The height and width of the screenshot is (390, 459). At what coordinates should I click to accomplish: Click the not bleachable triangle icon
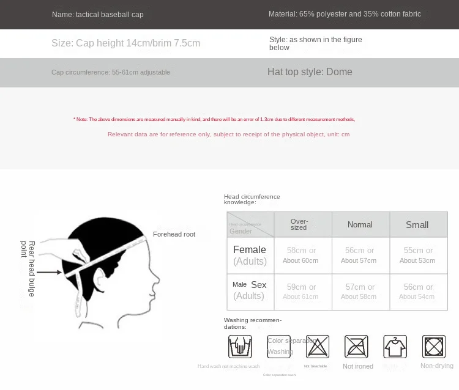(318, 347)
